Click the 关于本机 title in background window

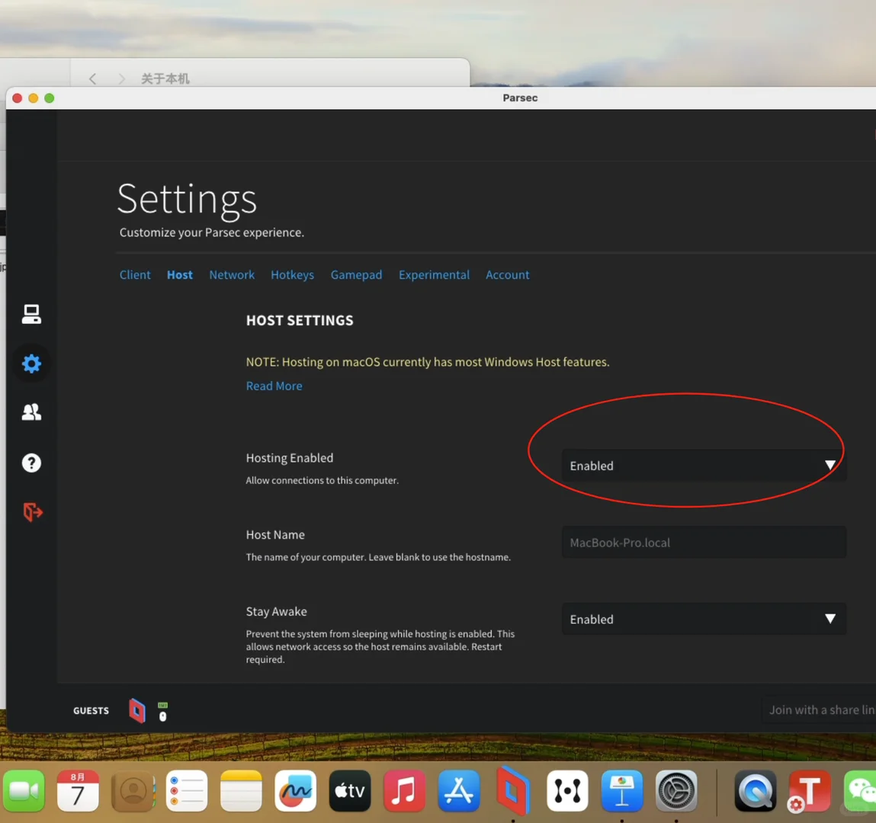click(165, 78)
